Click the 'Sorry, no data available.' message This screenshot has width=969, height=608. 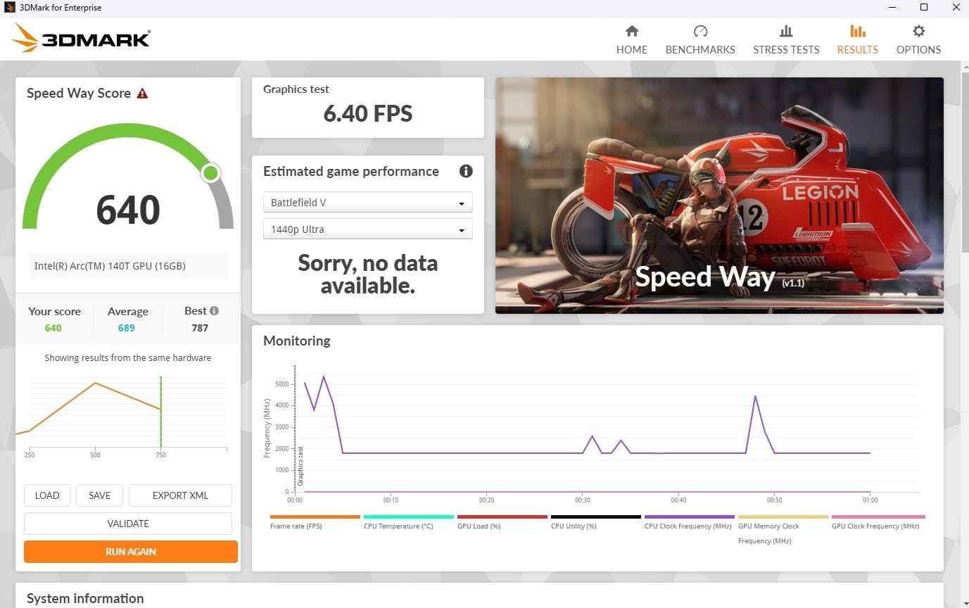(x=368, y=274)
